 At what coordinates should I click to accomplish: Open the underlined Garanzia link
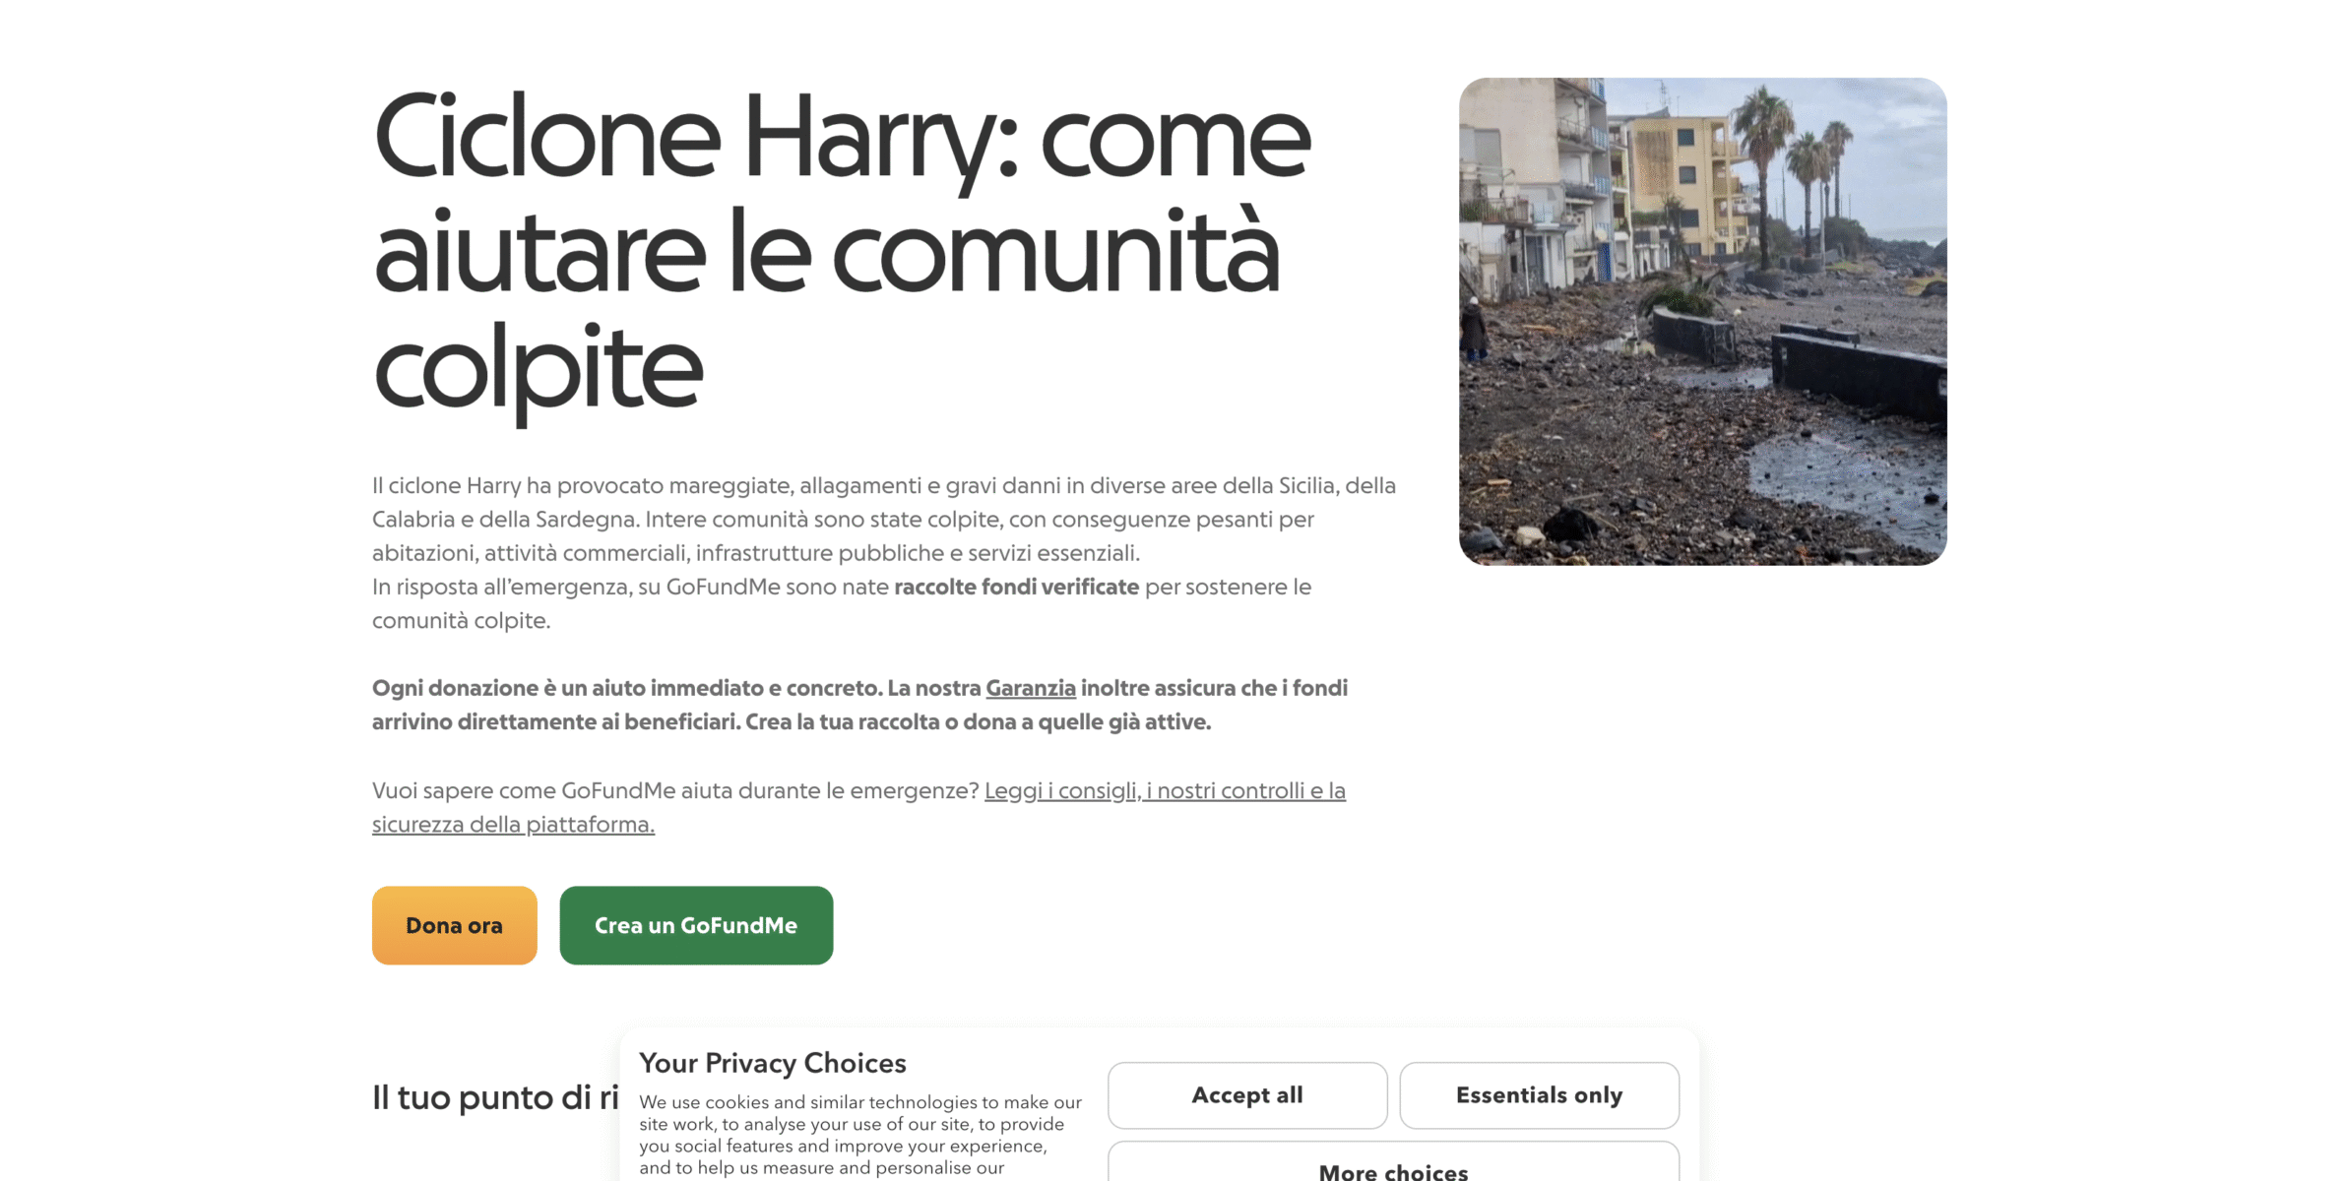point(1031,688)
